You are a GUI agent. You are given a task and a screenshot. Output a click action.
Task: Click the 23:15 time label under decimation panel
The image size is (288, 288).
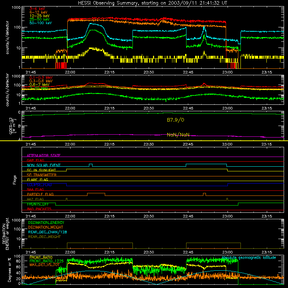coord(267,252)
